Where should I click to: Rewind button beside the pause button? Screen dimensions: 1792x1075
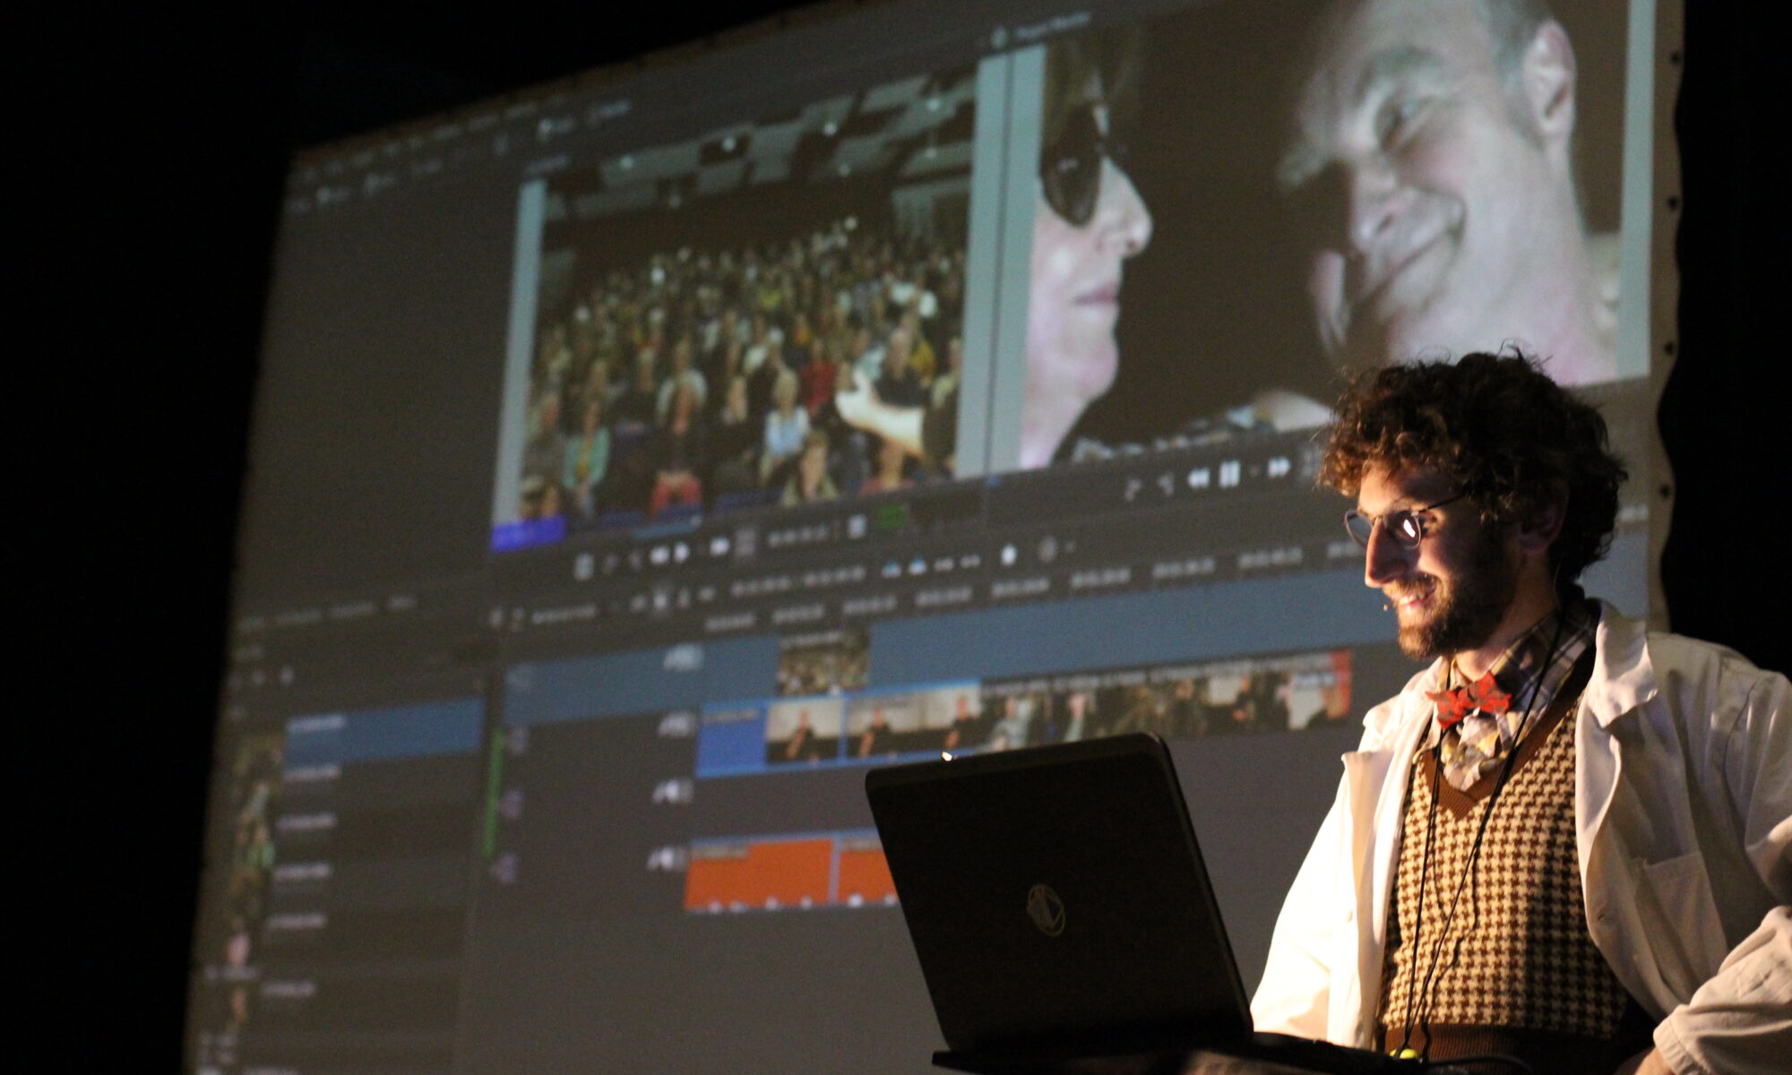coord(1198,478)
